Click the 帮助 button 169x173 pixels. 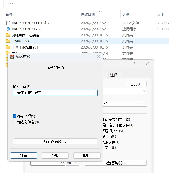[87, 156]
